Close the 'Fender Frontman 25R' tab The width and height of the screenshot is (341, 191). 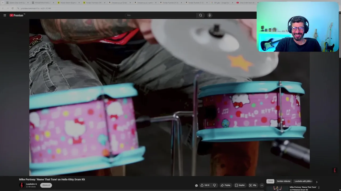(105, 3)
